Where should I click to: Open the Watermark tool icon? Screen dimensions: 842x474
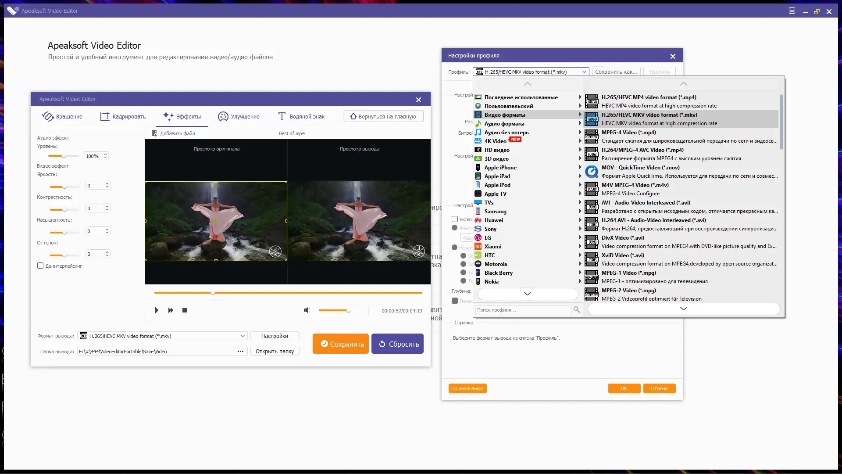282,116
